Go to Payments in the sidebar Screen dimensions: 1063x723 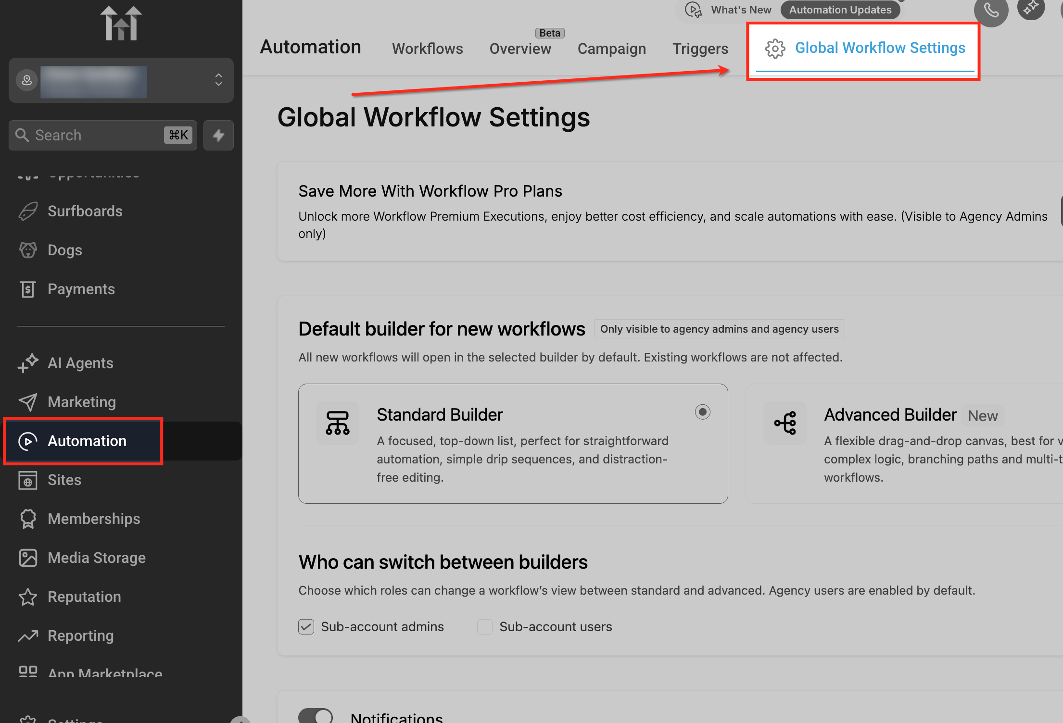coord(81,289)
